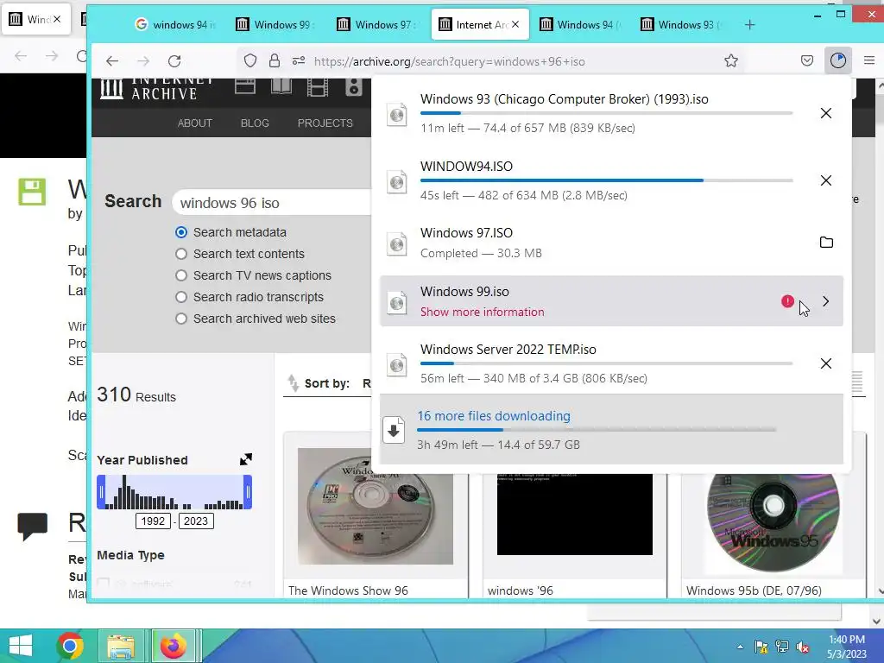Click the muted volume tray icon
Image resolution: width=884 pixels, height=663 pixels.
point(803,647)
